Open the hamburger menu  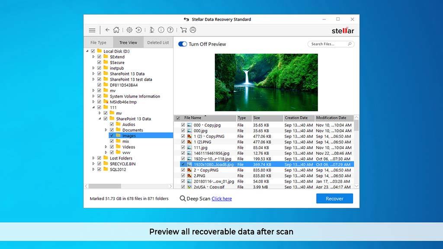point(92,30)
